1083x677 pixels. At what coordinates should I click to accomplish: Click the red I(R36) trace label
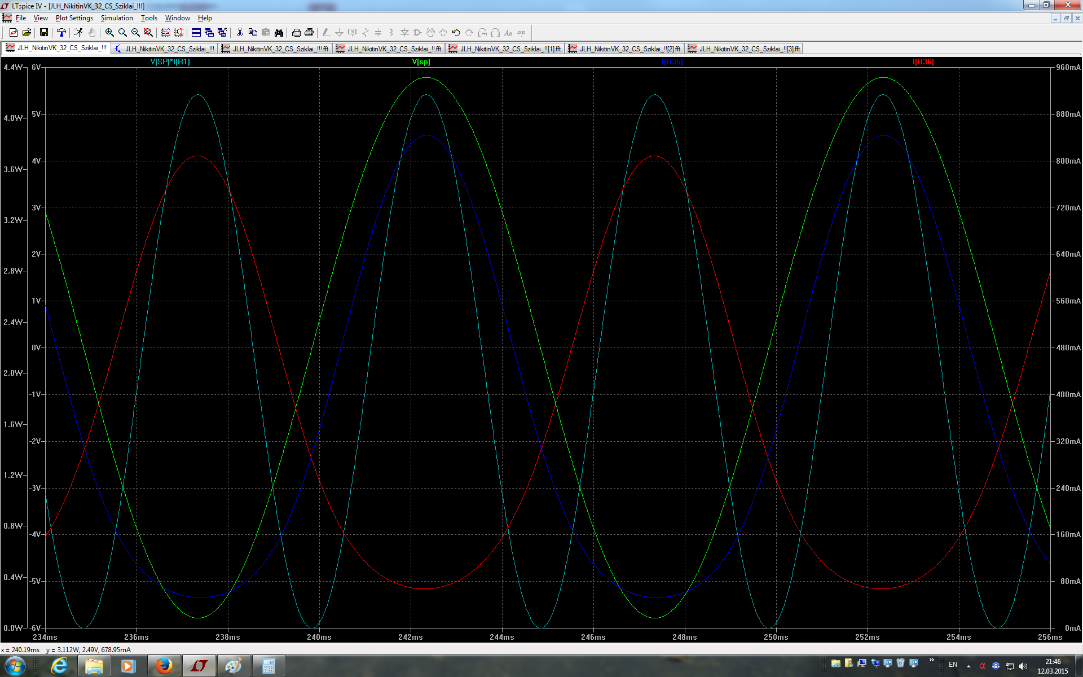pyautogui.click(x=923, y=62)
